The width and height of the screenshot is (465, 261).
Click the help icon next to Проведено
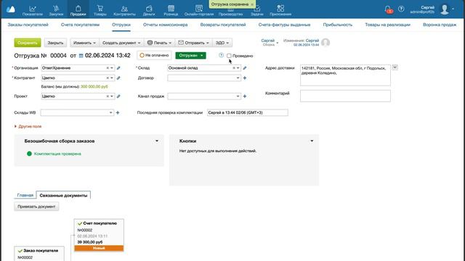(221, 55)
